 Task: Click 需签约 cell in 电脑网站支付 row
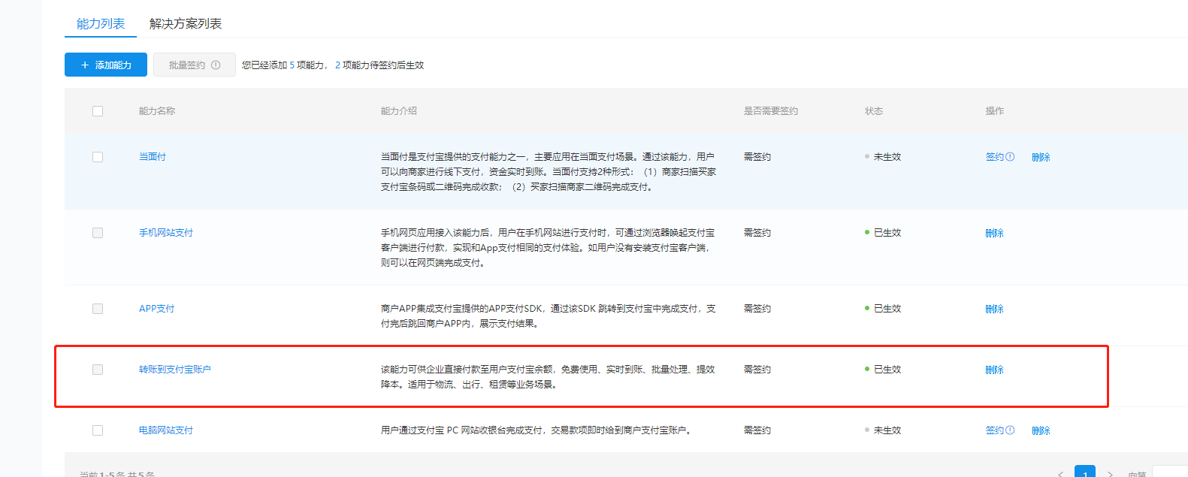(757, 430)
